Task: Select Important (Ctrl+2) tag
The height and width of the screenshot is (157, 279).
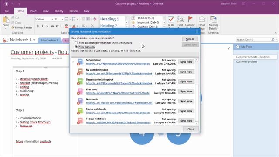Action: click(148, 22)
